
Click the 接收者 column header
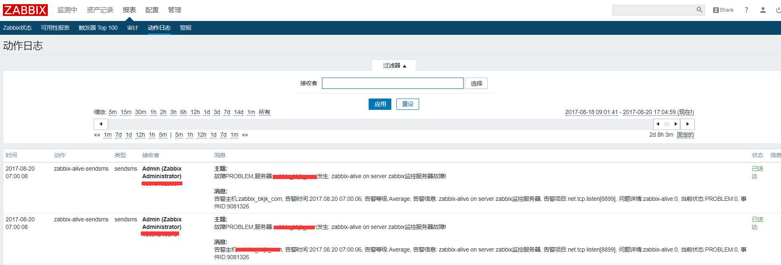click(x=150, y=155)
